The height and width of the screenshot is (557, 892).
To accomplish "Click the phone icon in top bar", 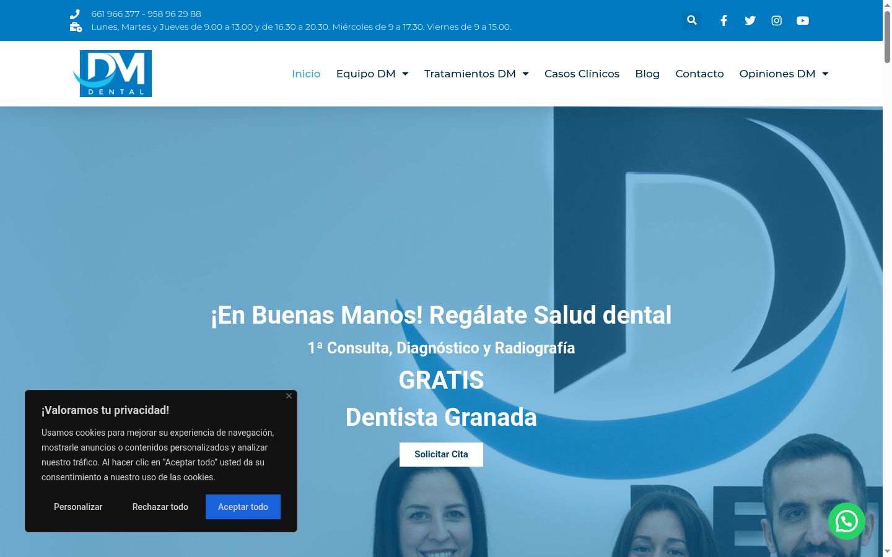I will pos(75,14).
